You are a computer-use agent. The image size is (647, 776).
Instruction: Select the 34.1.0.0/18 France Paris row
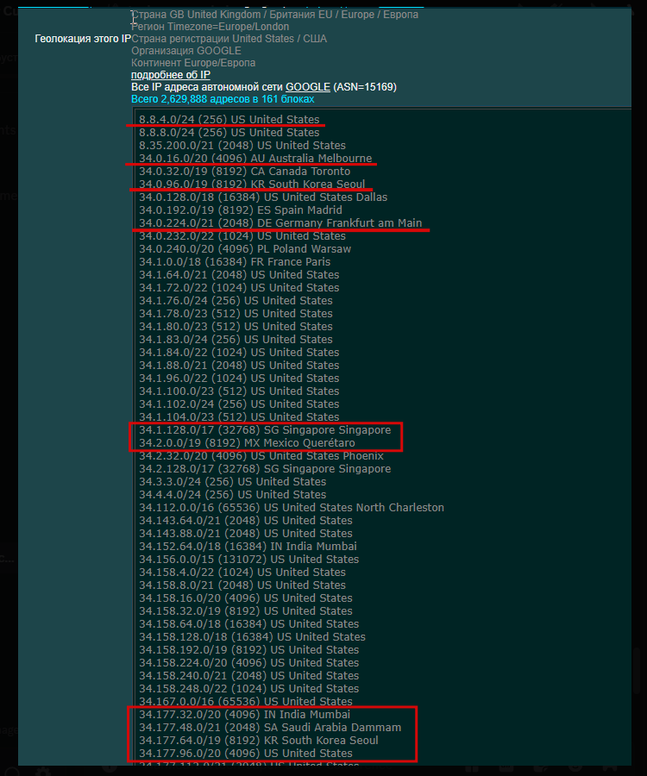click(x=235, y=262)
